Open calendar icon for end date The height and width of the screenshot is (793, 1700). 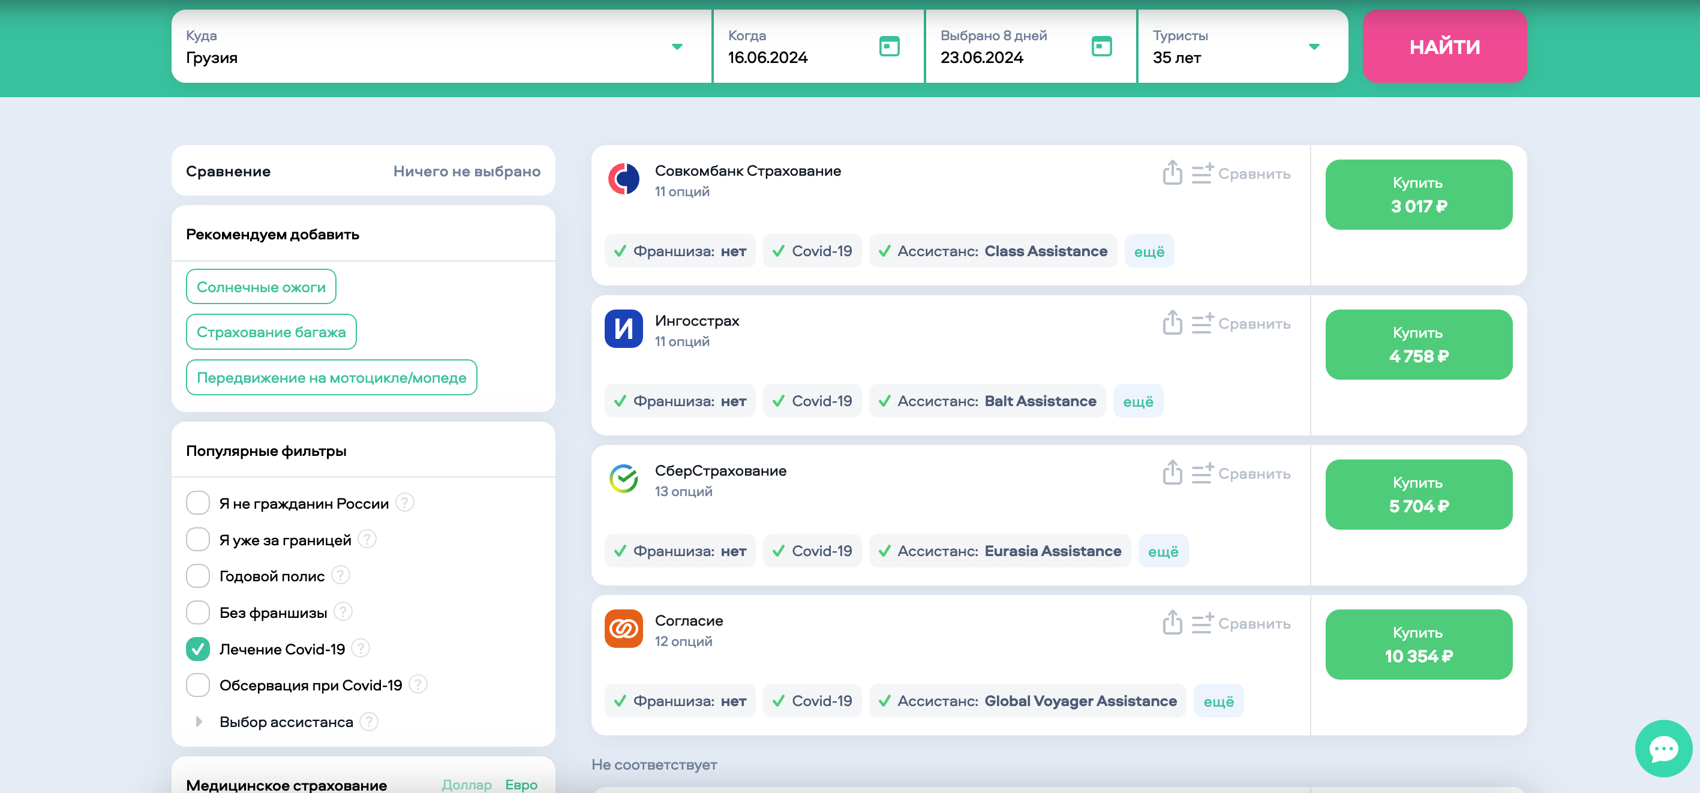[x=1101, y=46]
